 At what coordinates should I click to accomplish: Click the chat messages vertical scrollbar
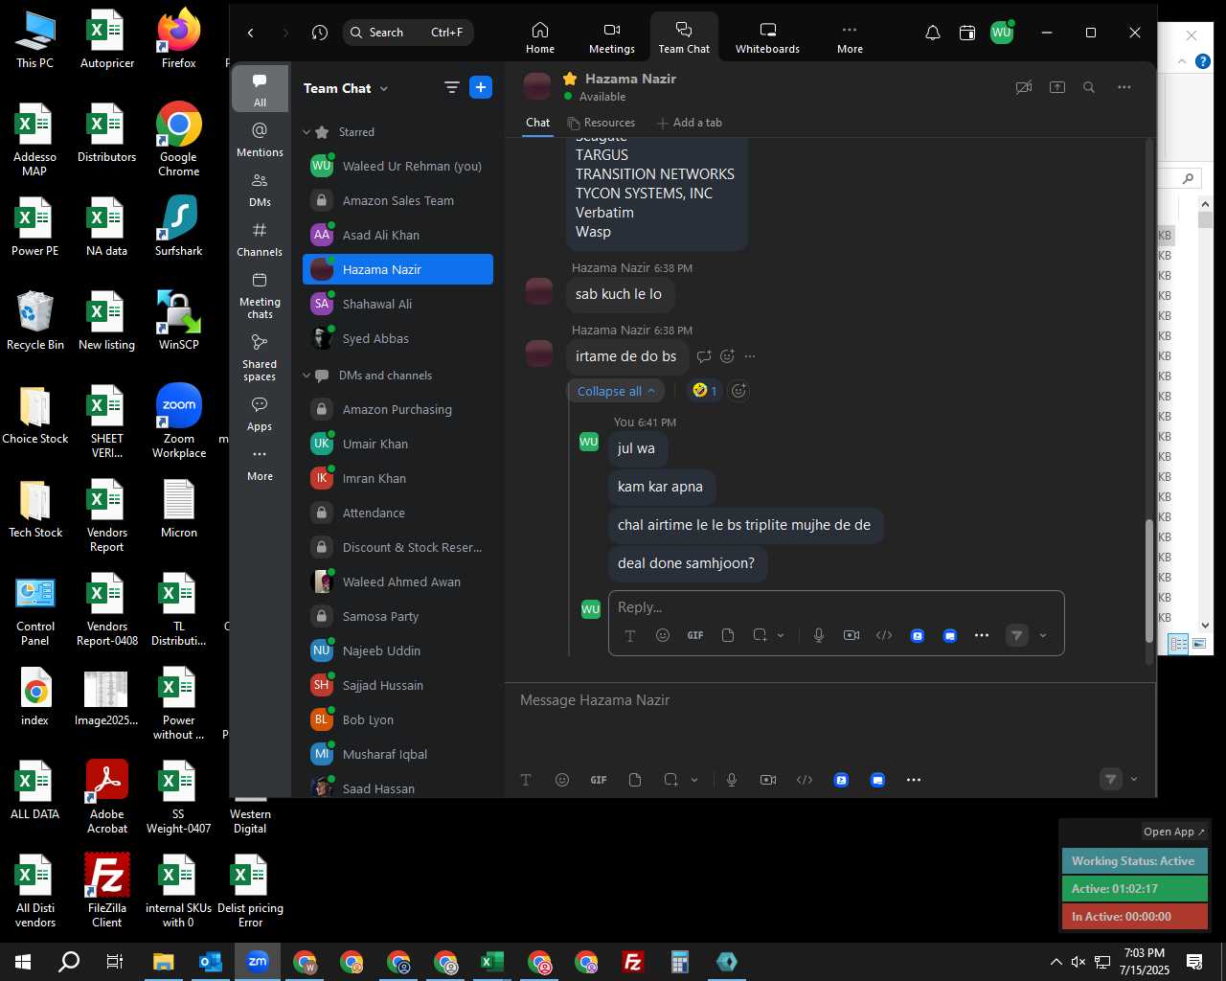click(x=1149, y=581)
